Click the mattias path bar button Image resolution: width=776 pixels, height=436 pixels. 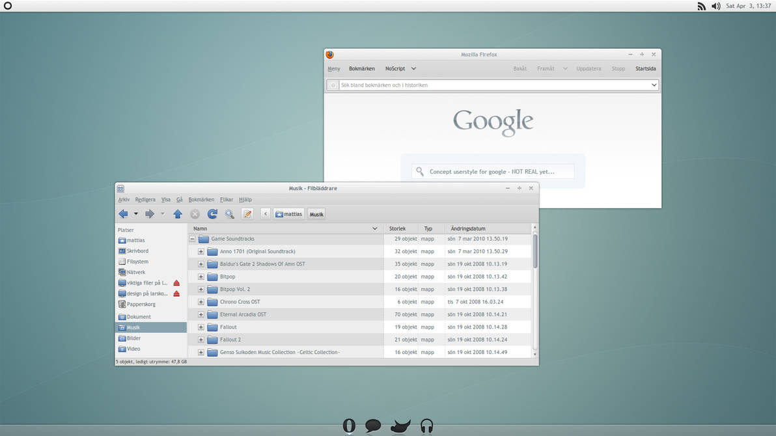pyautogui.click(x=288, y=214)
